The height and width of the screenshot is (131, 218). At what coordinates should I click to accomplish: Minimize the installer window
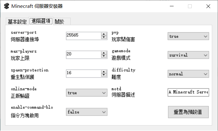pyautogui.click(x=172, y=6)
